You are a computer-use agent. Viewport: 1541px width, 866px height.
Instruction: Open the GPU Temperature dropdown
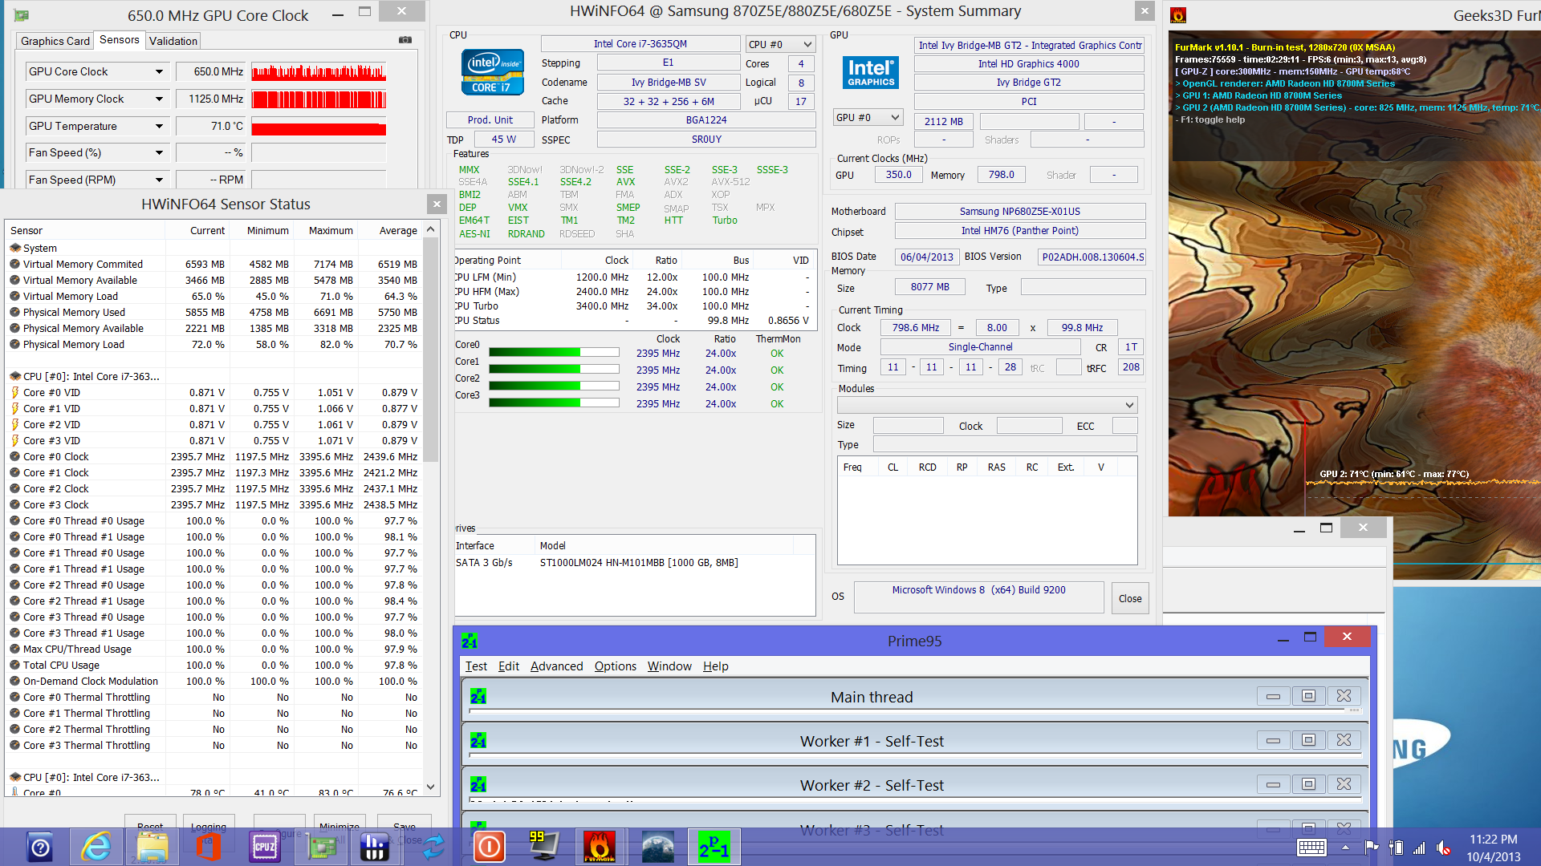159,126
